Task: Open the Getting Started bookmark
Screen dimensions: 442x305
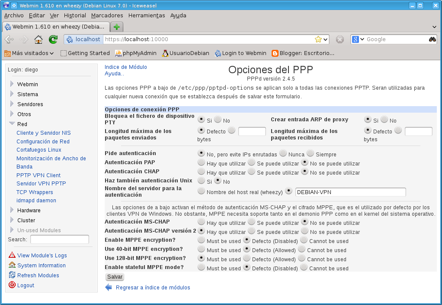Action: pyautogui.click(x=85, y=53)
